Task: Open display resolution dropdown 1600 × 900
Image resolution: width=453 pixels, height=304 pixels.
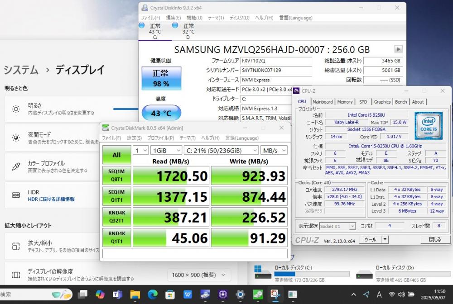Action: [x=199, y=275]
